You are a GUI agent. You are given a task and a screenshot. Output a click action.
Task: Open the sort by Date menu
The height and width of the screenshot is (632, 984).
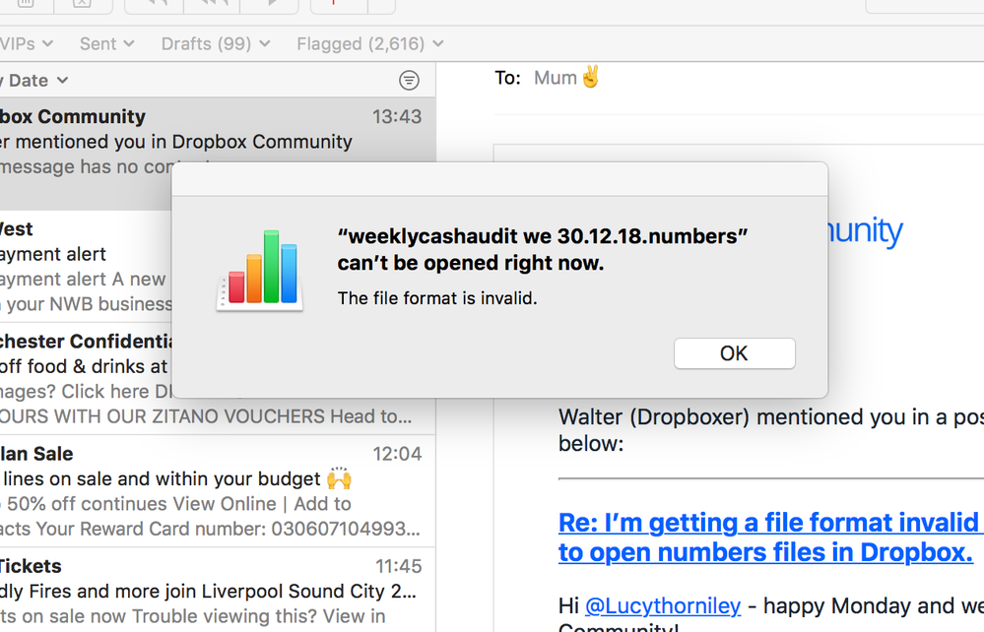click(x=37, y=81)
